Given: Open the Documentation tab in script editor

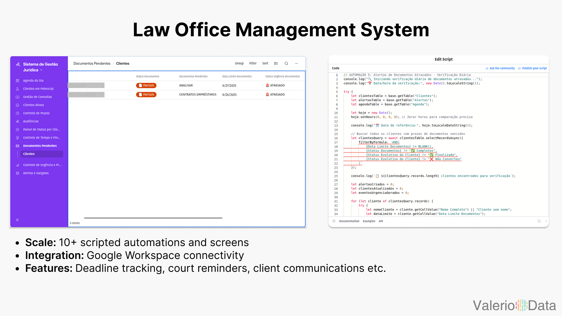Looking at the screenshot, I should coord(349,221).
